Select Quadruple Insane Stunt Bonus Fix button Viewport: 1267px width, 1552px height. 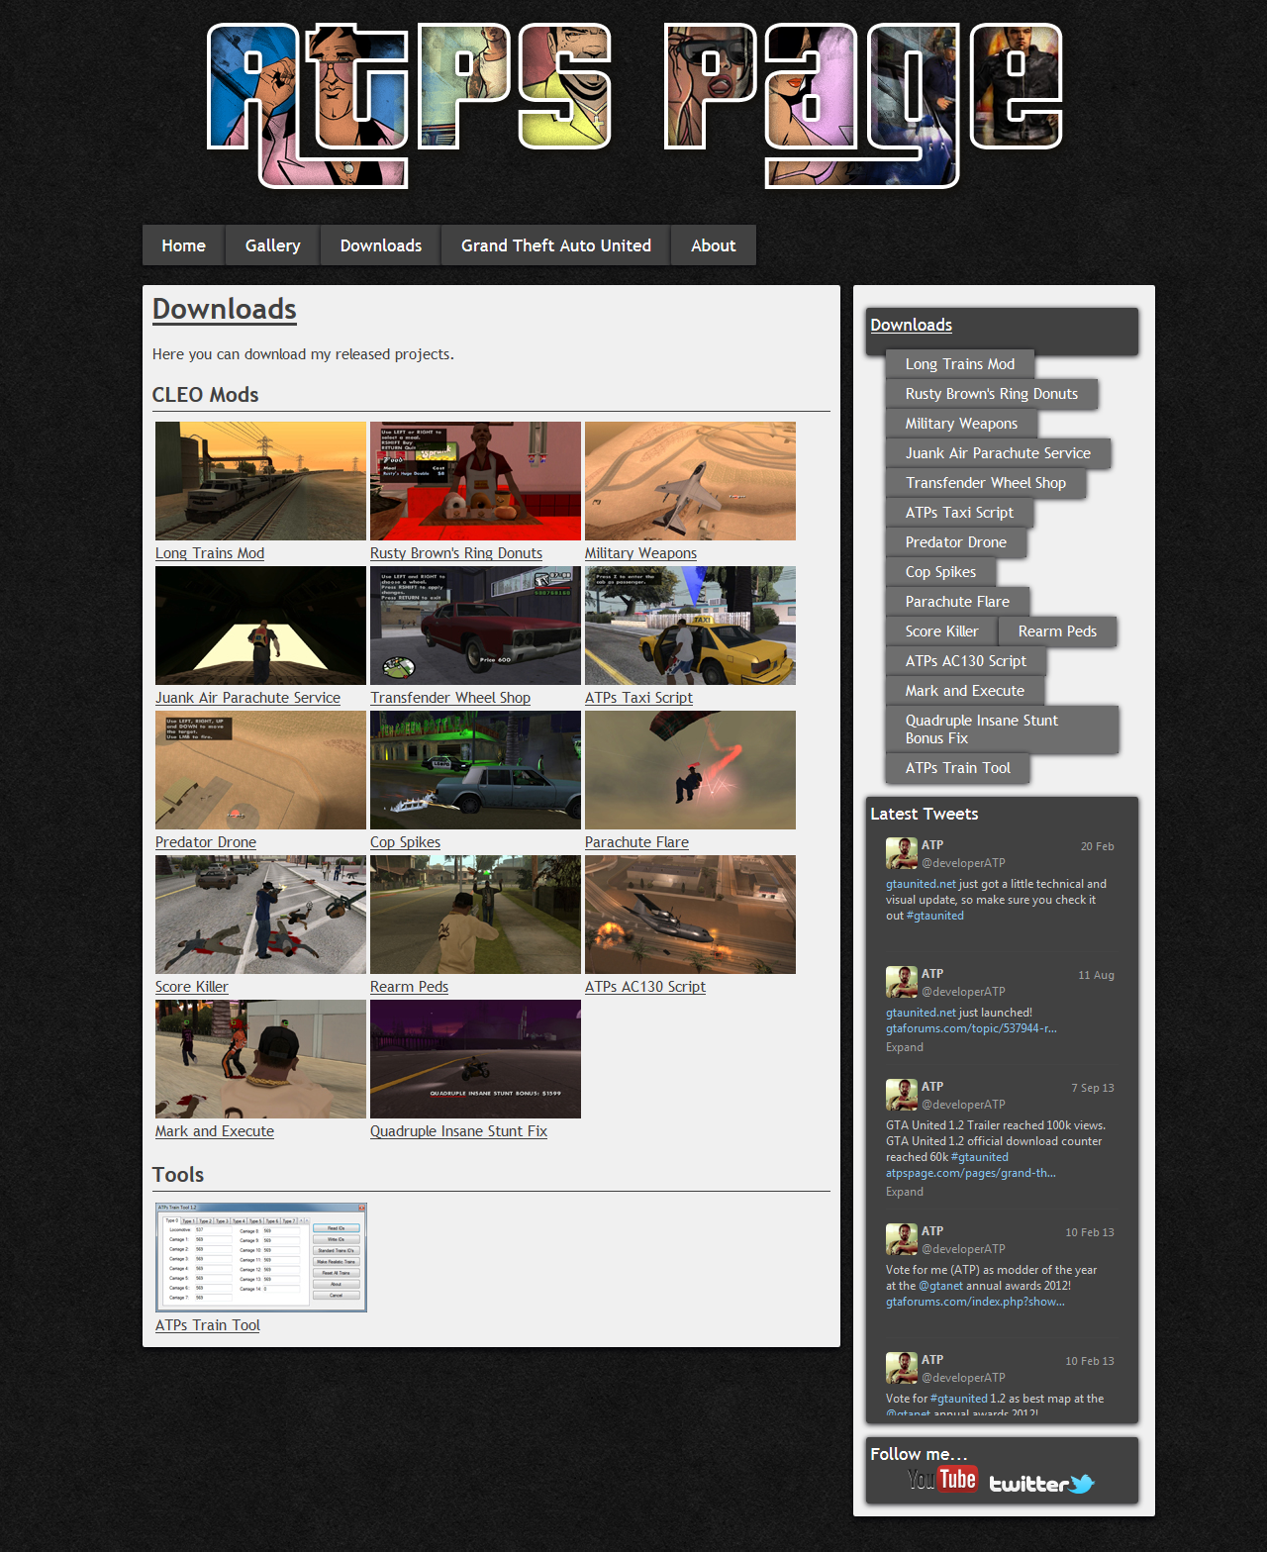tap(1002, 729)
